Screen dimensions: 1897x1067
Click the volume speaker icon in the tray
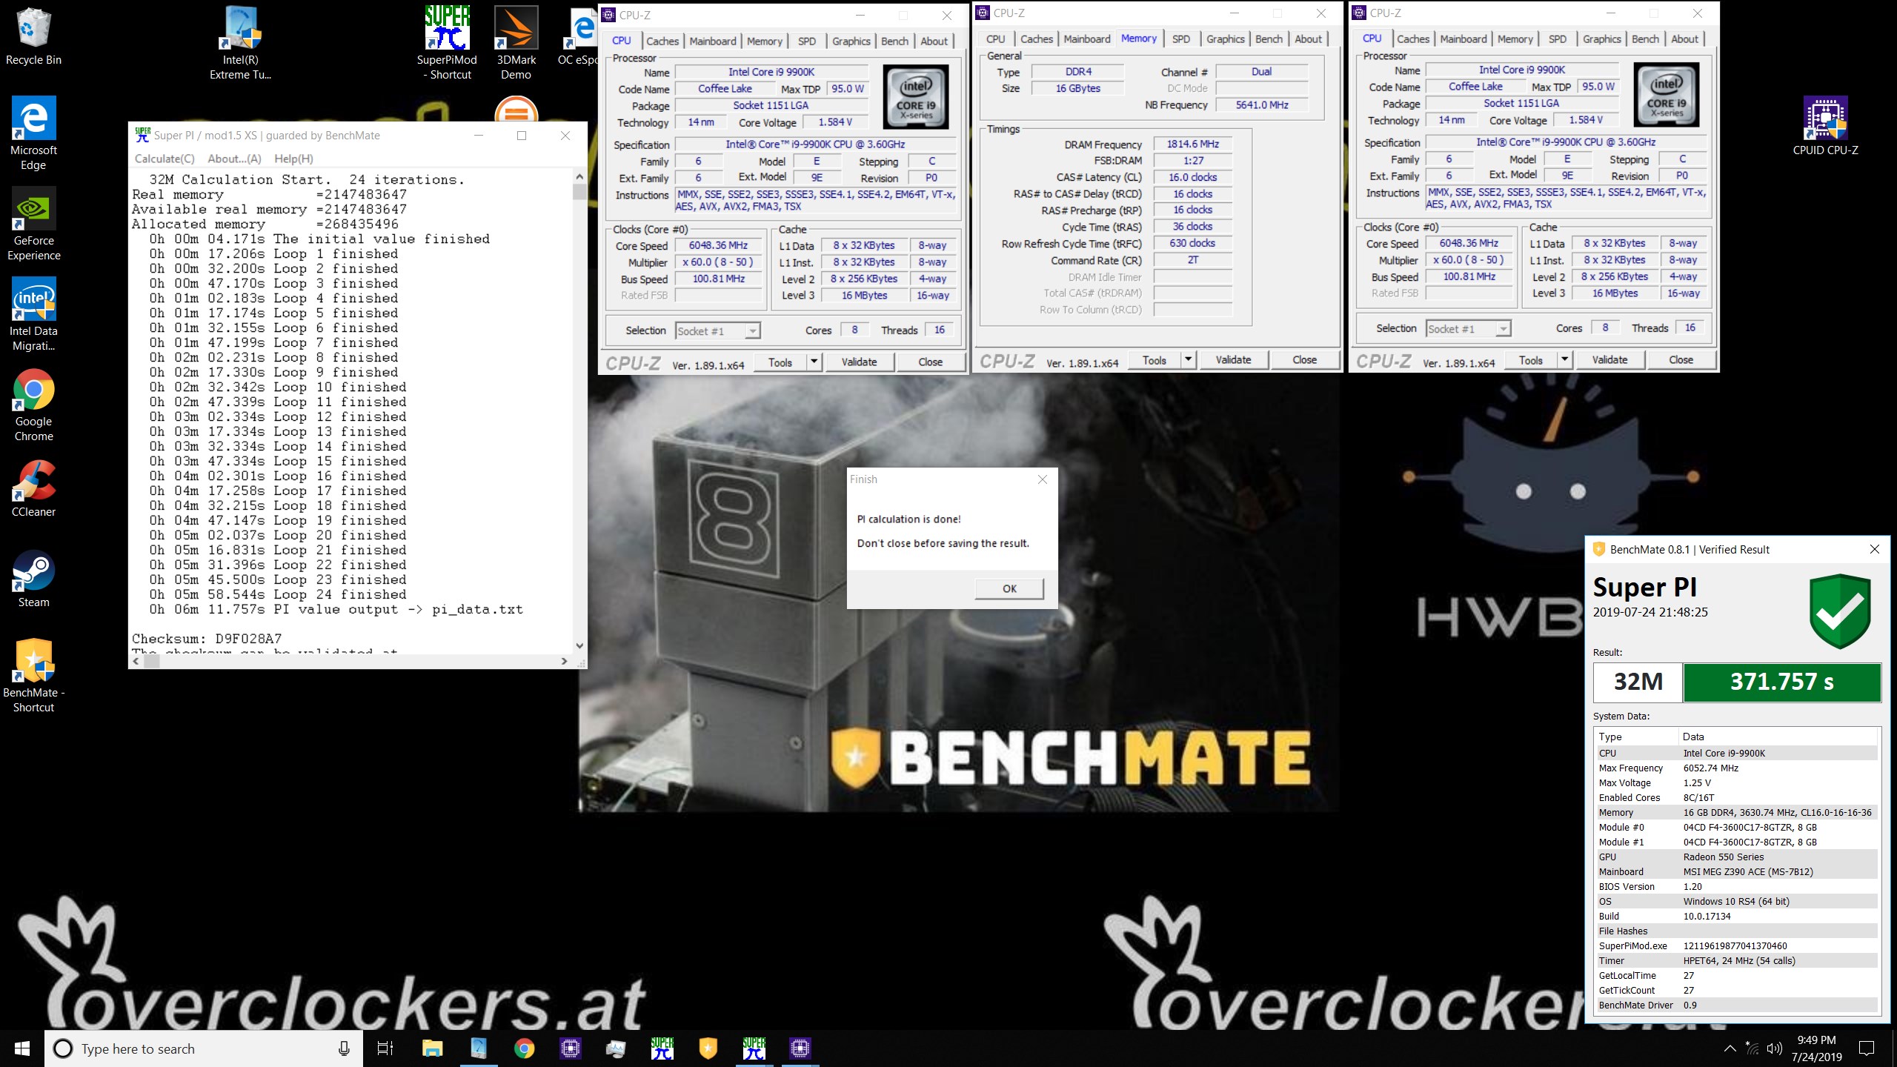click(1774, 1048)
